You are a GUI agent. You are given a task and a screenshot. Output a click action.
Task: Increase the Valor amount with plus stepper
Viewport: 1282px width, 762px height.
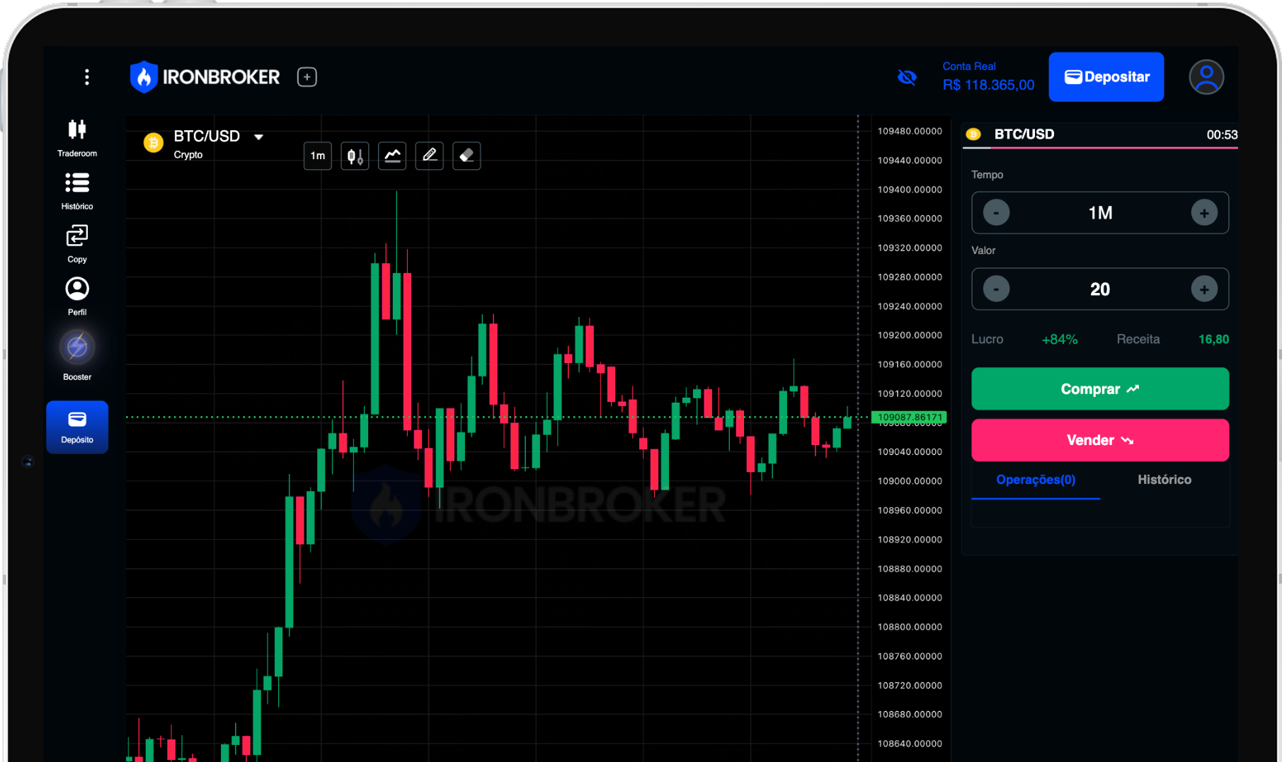(1204, 289)
